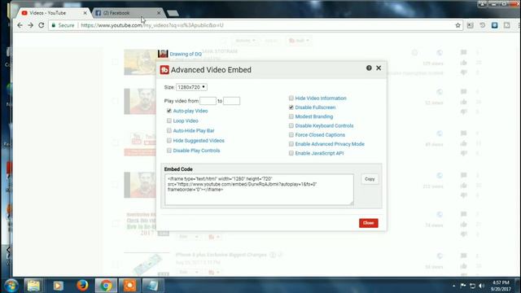Open the Size 1280x720 dropdown
This screenshot has width=521, height=293.
coord(191,87)
